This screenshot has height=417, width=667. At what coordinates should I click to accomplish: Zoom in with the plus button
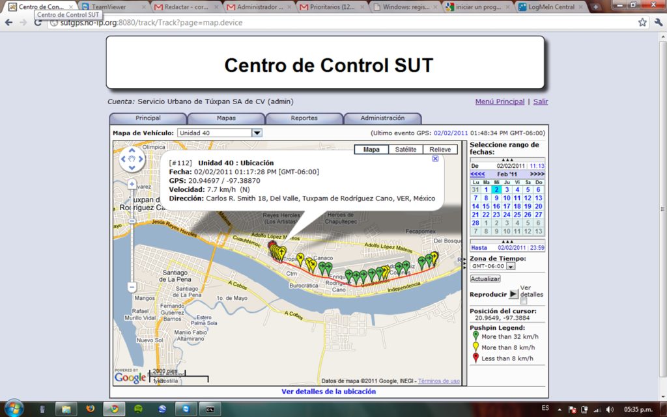132,184
